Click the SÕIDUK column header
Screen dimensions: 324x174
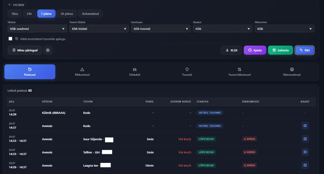tap(47, 101)
